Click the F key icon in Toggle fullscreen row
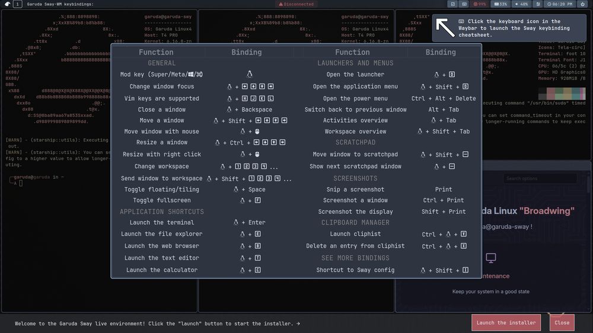 coord(257,200)
